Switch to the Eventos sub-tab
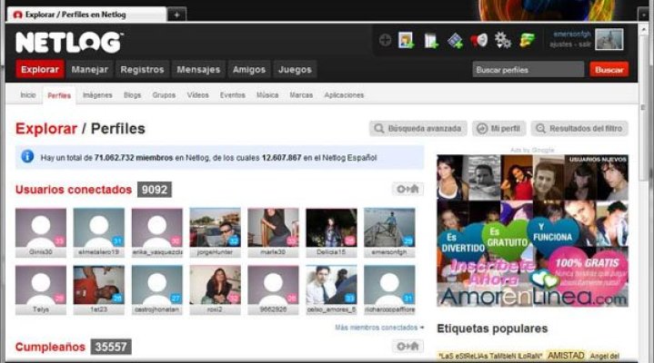 tap(233, 95)
